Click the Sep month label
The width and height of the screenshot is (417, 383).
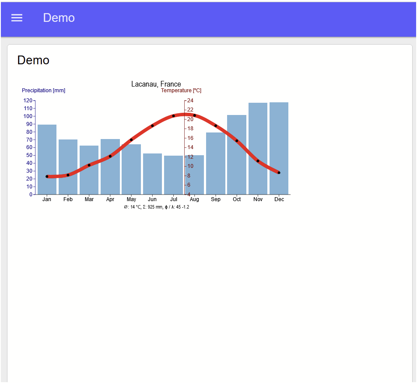click(216, 199)
